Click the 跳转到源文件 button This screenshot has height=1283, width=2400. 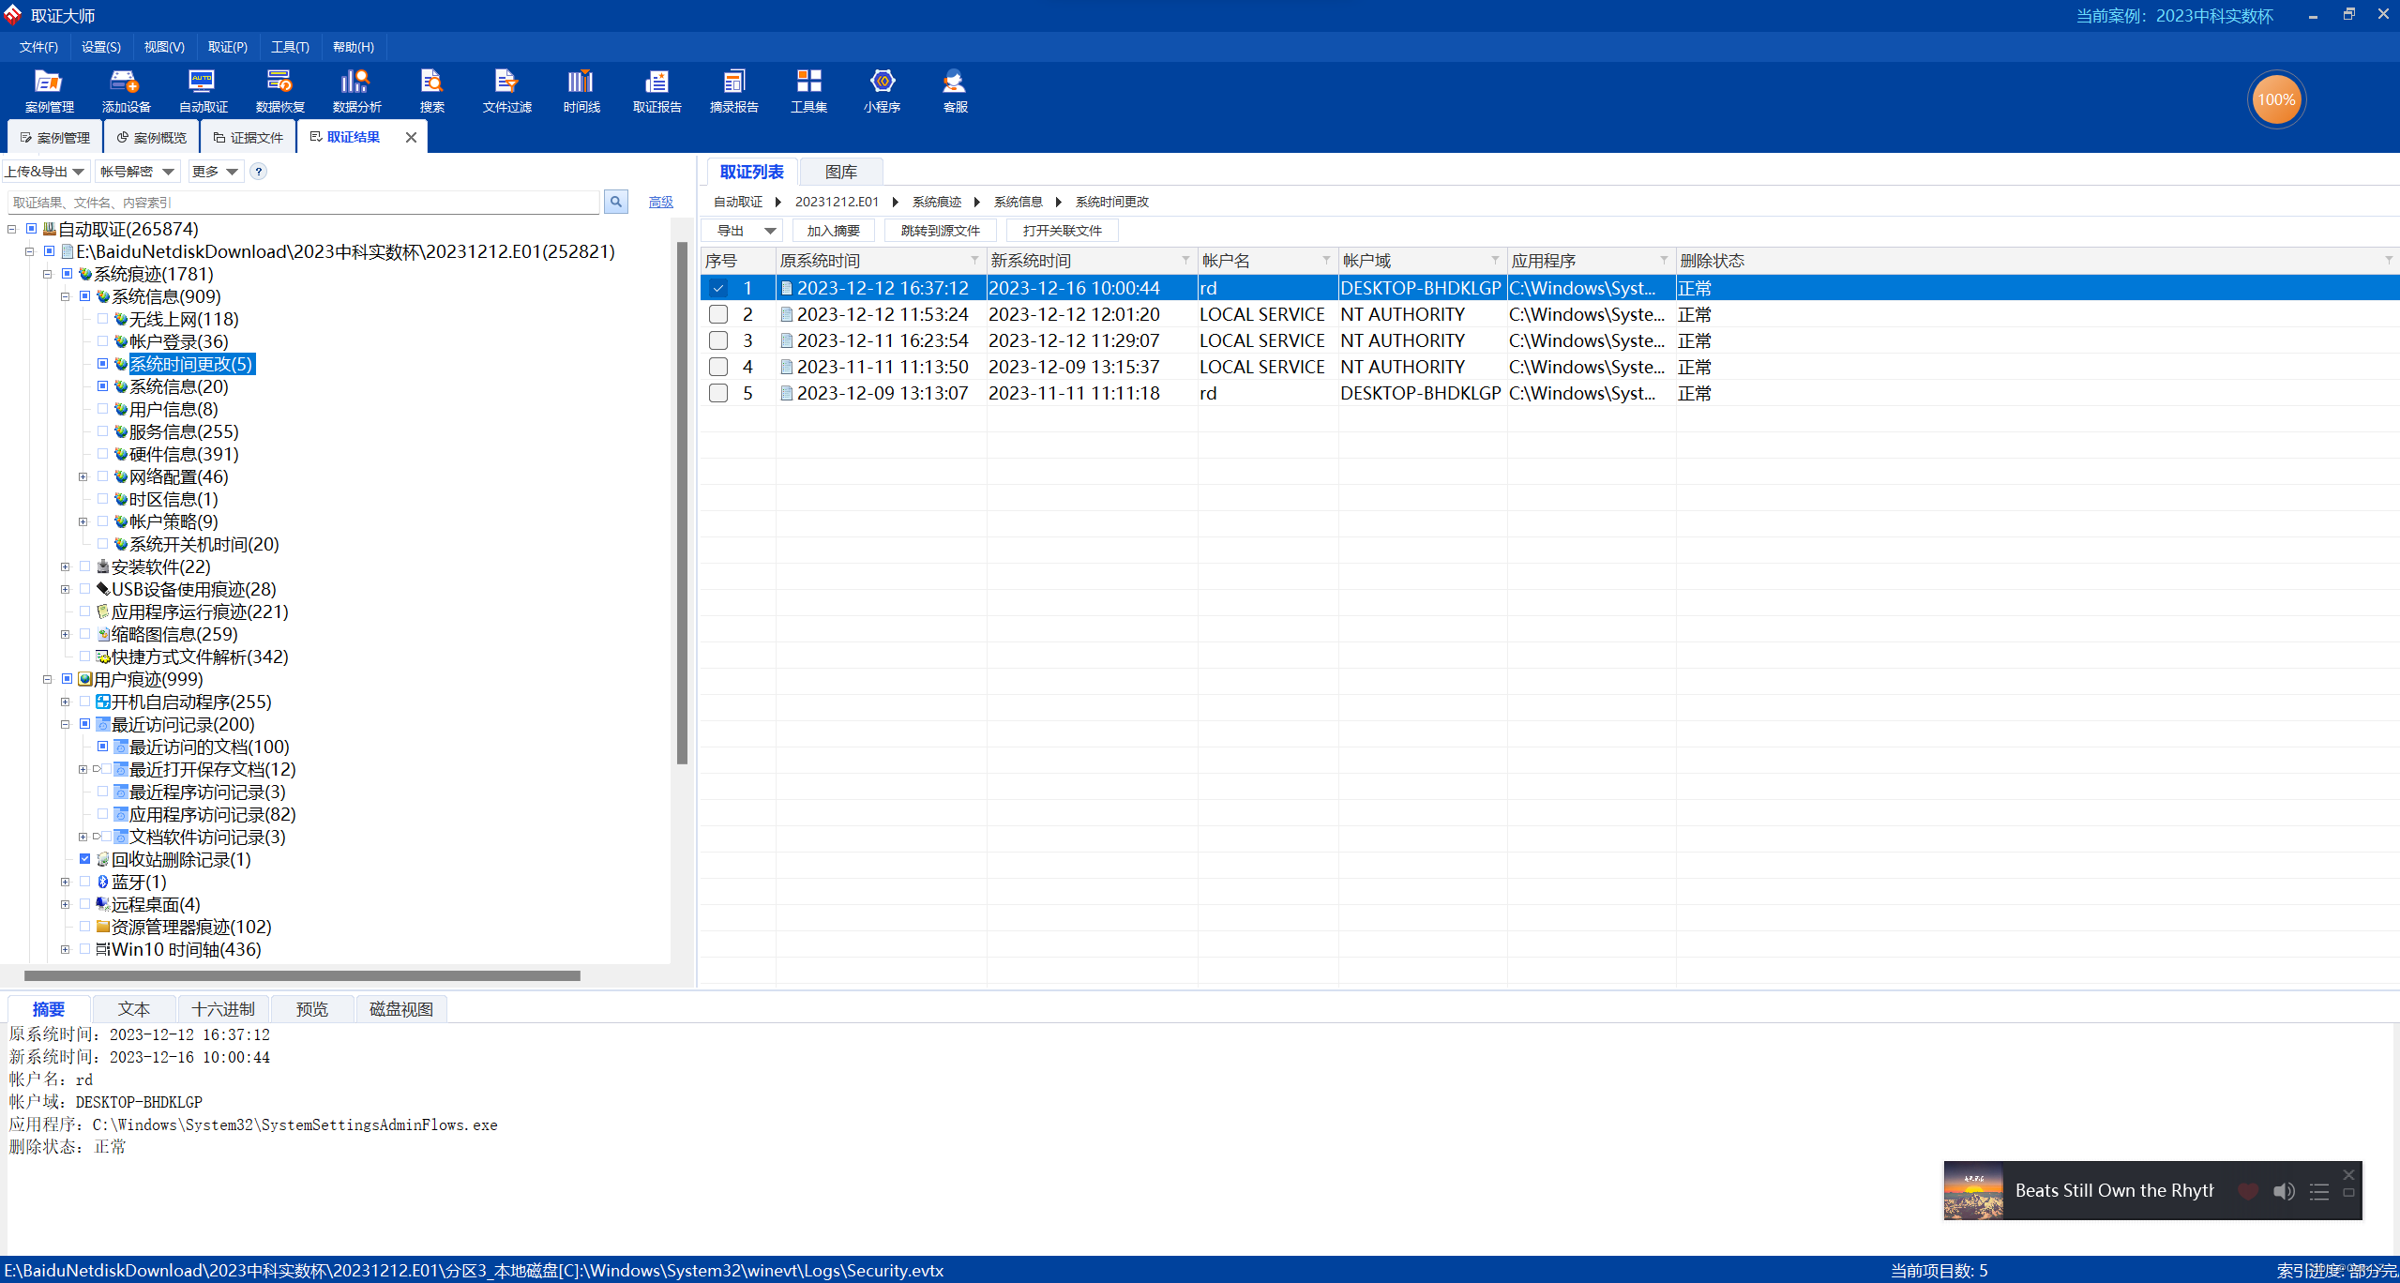[940, 231]
